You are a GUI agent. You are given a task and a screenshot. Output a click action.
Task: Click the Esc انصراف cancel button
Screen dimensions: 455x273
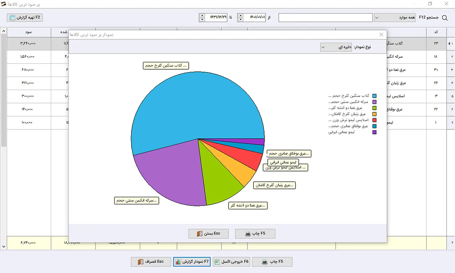tap(151, 262)
